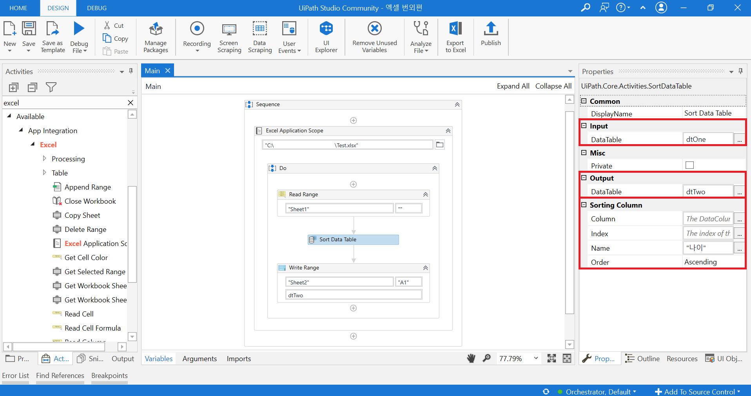Switch to the Outline tab
The height and width of the screenshot is (396, 751).
tap(642, 359)
